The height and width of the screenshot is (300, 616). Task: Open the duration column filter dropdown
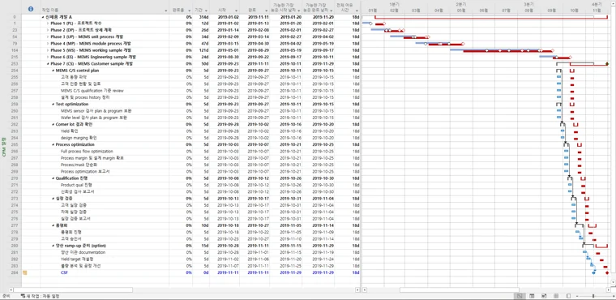click(206, 11)
